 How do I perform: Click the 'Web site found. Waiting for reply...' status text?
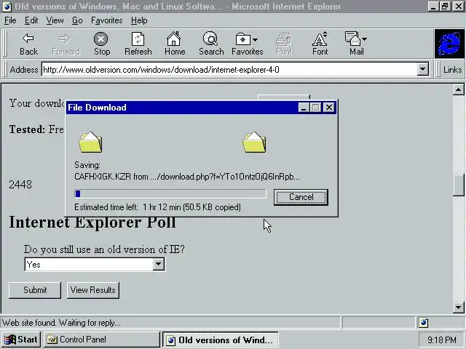coord(61,323)
